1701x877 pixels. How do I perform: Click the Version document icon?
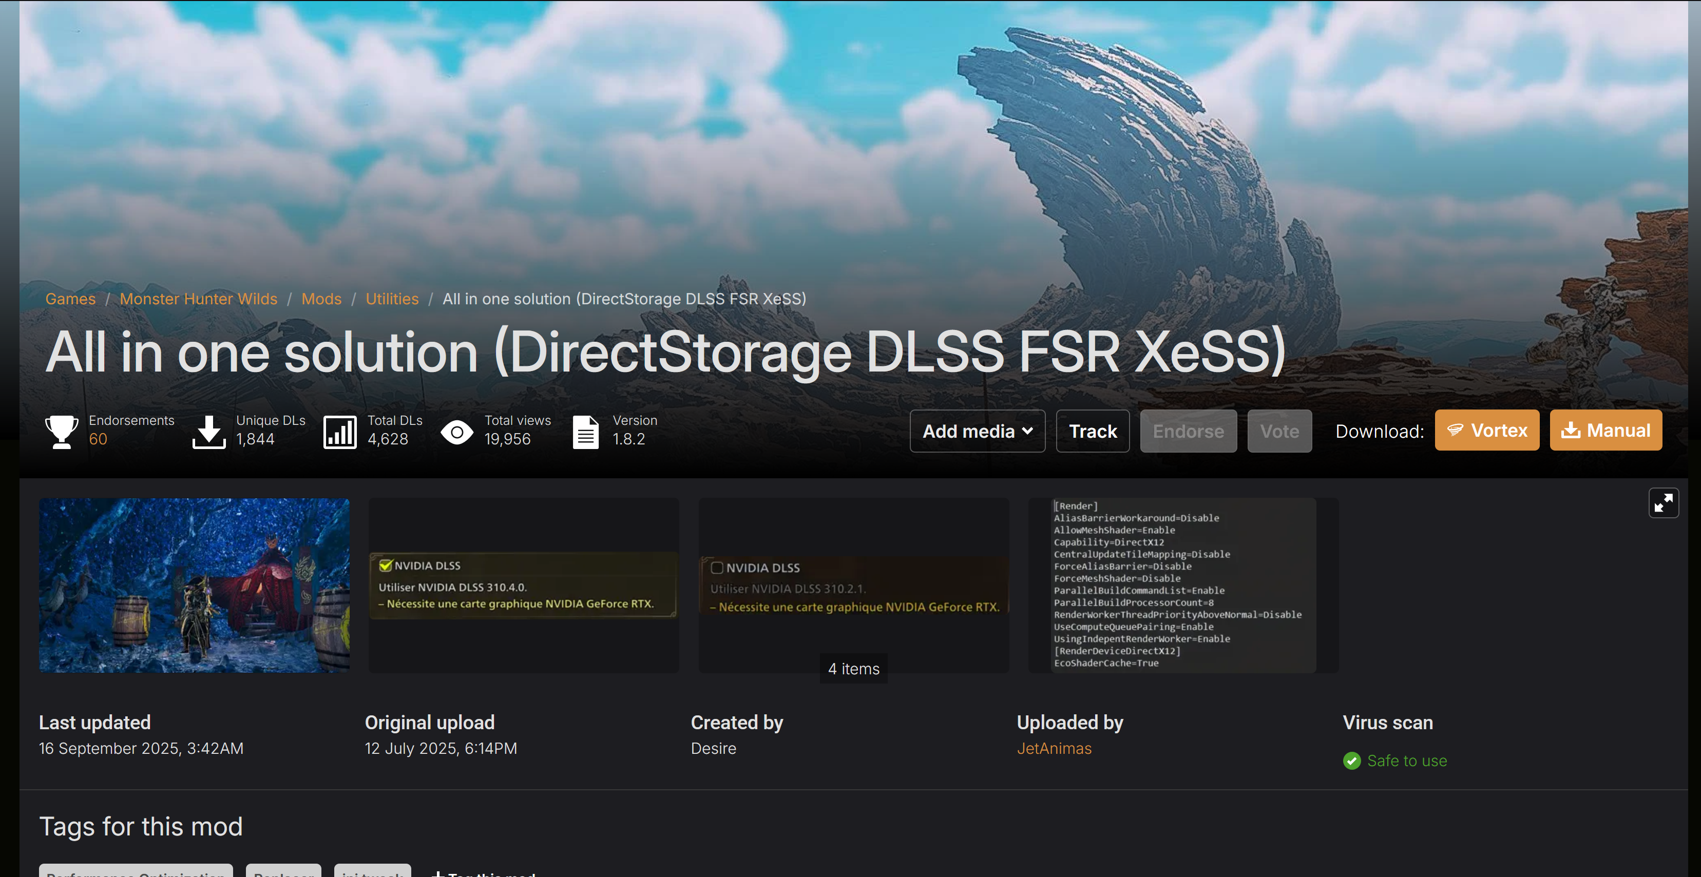[x=585, y=432]
